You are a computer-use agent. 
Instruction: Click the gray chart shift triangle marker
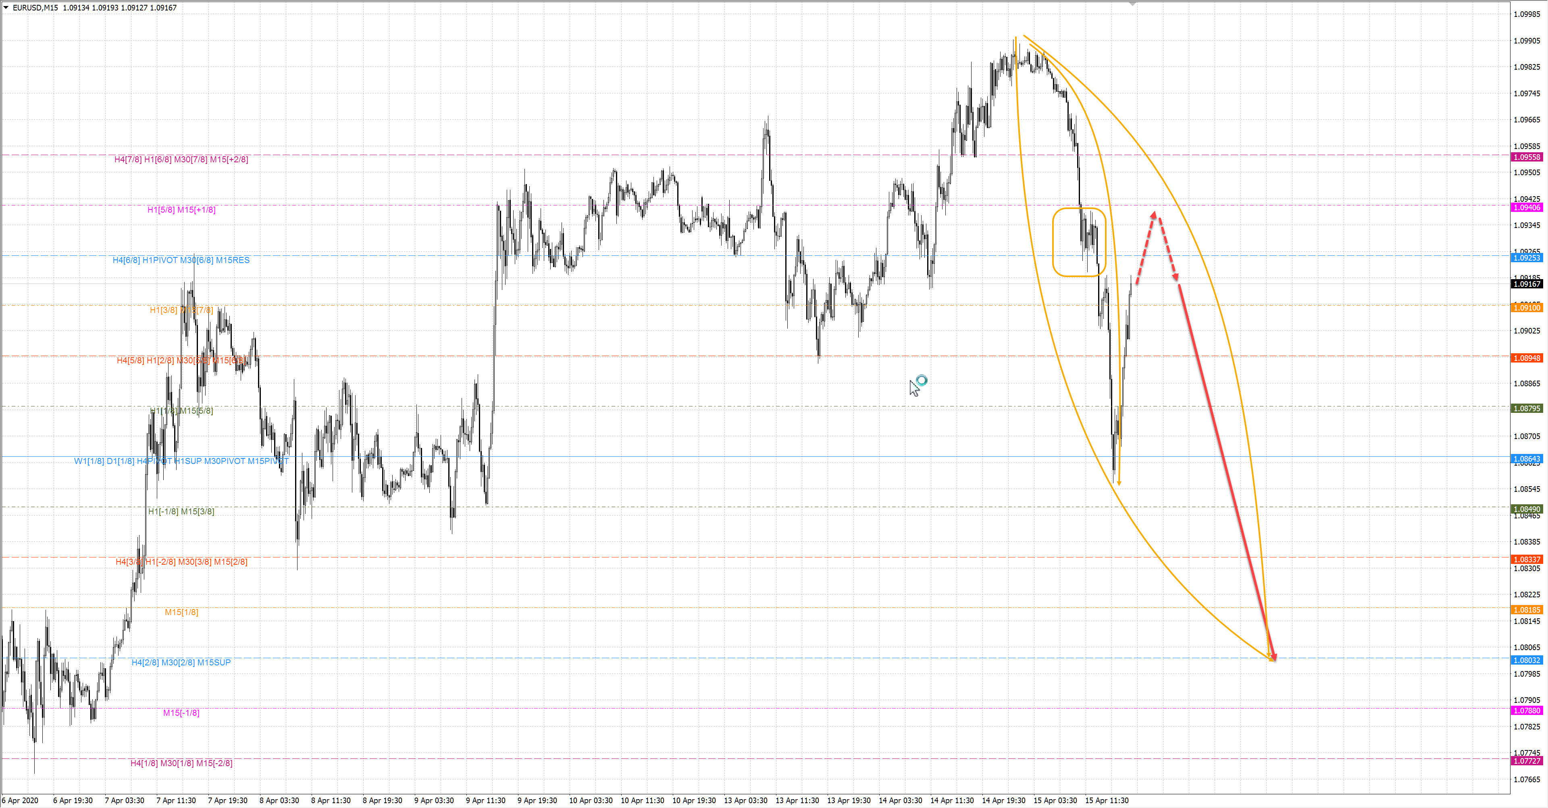click(x=1132, y=4)
